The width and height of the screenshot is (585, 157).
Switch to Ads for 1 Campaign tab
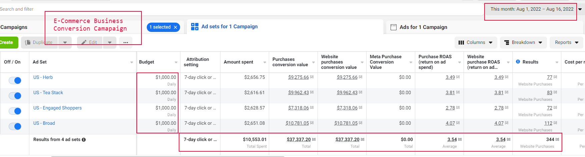pos(423,27)
